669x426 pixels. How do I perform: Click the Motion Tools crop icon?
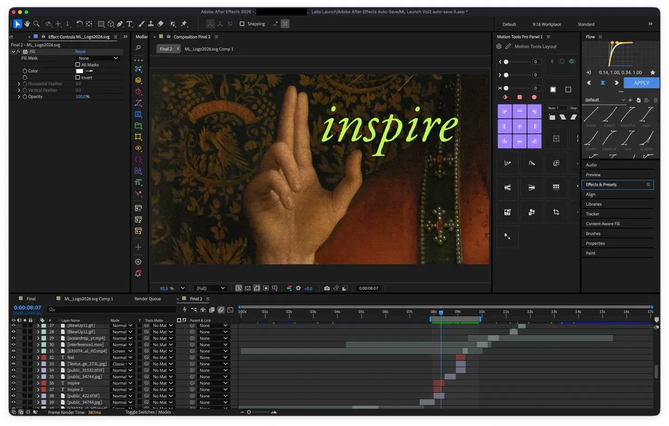556,212
